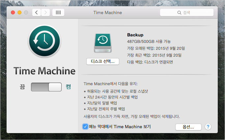Image resolution: width=225 pixels, height=140 pixels.
Task: Open help with the question mark button
Action: 208,127
